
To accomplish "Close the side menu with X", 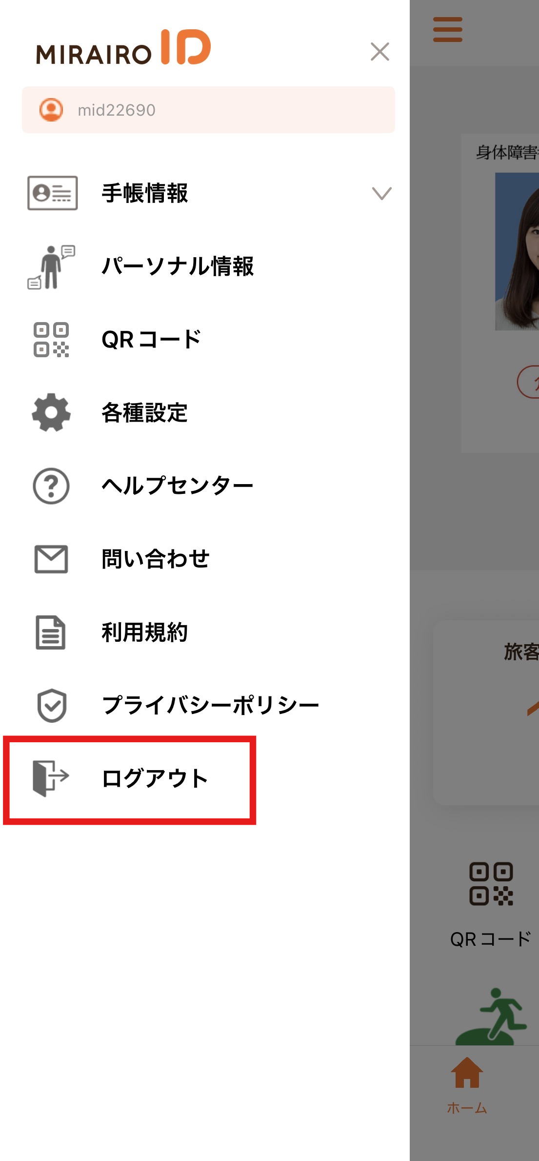I will coord(379,51).
